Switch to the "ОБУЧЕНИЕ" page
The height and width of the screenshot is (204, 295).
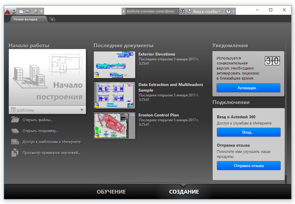click(x=111, y=192)
